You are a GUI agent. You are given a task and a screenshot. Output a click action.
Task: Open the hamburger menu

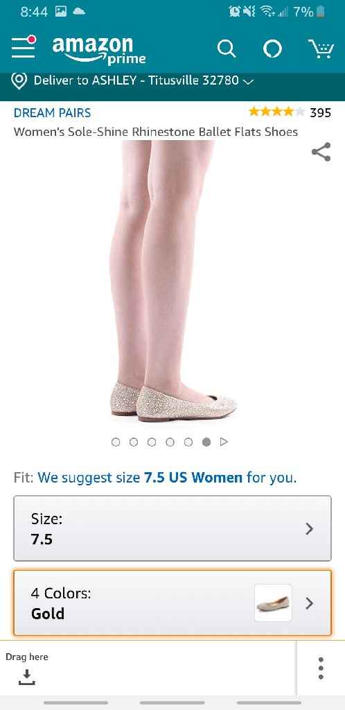24,47
